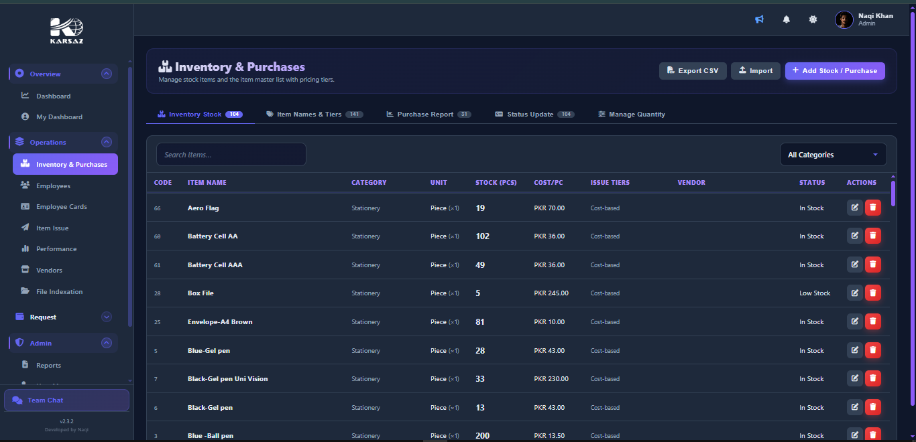Expand the Request sidebar section
The image size is (916, 442).
click(106, 317)
